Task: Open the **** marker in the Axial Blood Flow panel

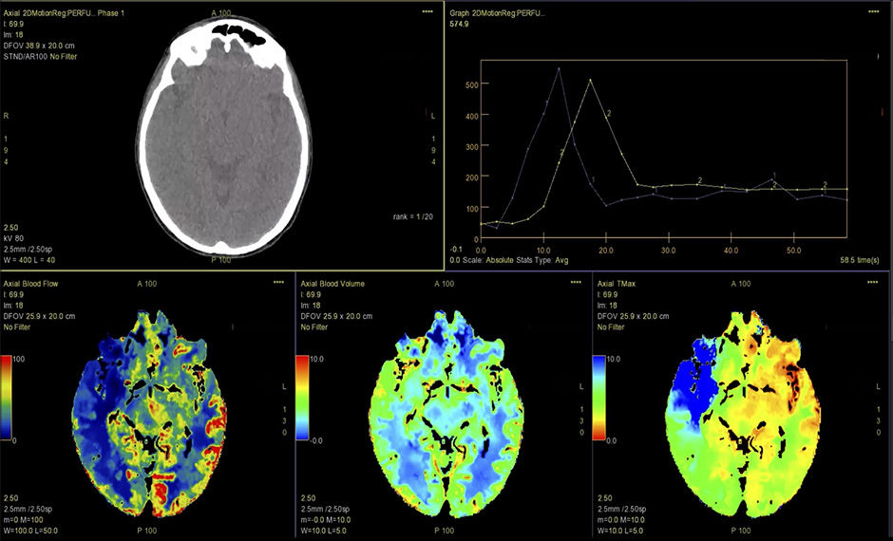Action: [277, 283]
